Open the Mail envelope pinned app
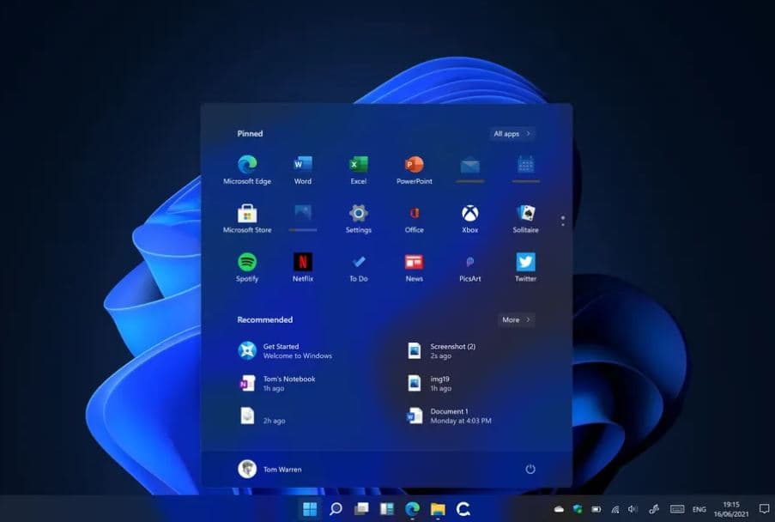The width and height of the screenshot is (775, 522). [470, 168]
